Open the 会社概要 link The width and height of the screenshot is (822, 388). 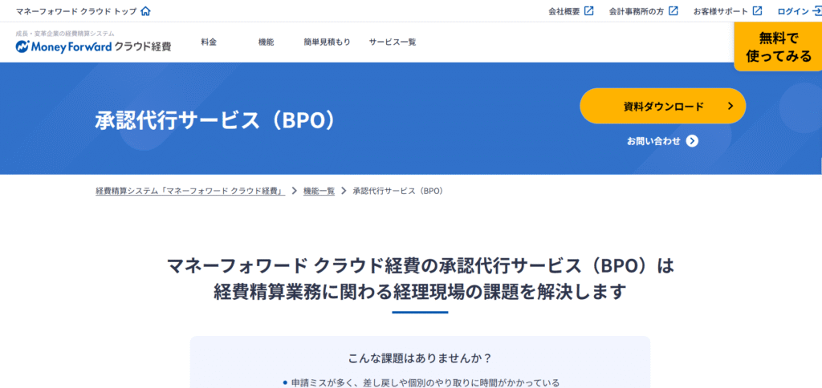[564, 11]
